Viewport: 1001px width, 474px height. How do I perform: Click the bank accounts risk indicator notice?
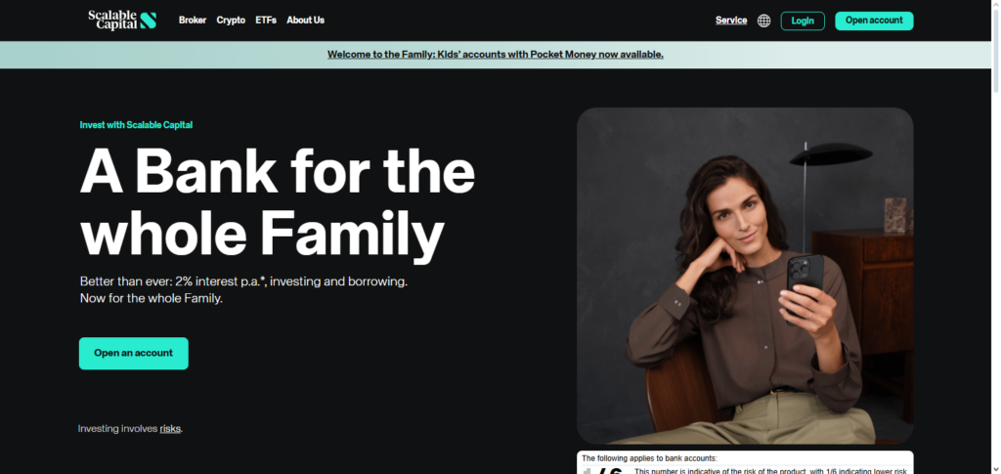pos(745,462)
